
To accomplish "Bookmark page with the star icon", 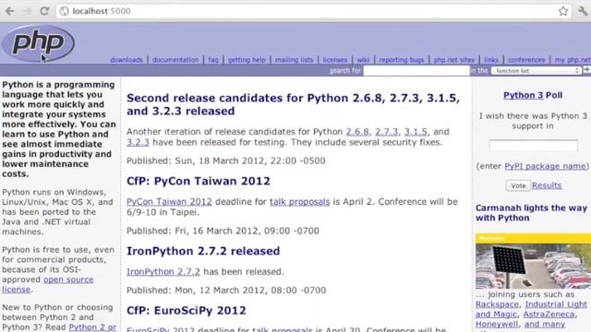I will click(563, 11).
